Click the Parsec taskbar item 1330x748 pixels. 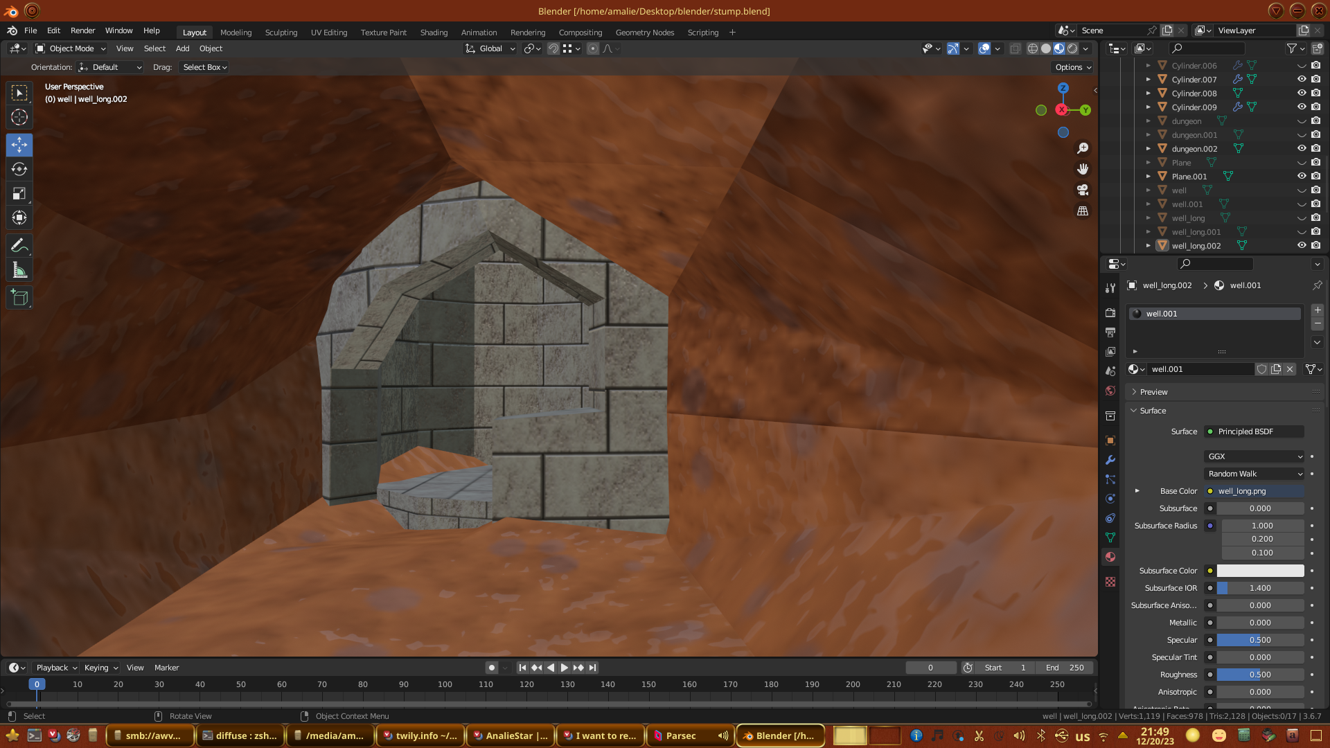pos(680,736)
